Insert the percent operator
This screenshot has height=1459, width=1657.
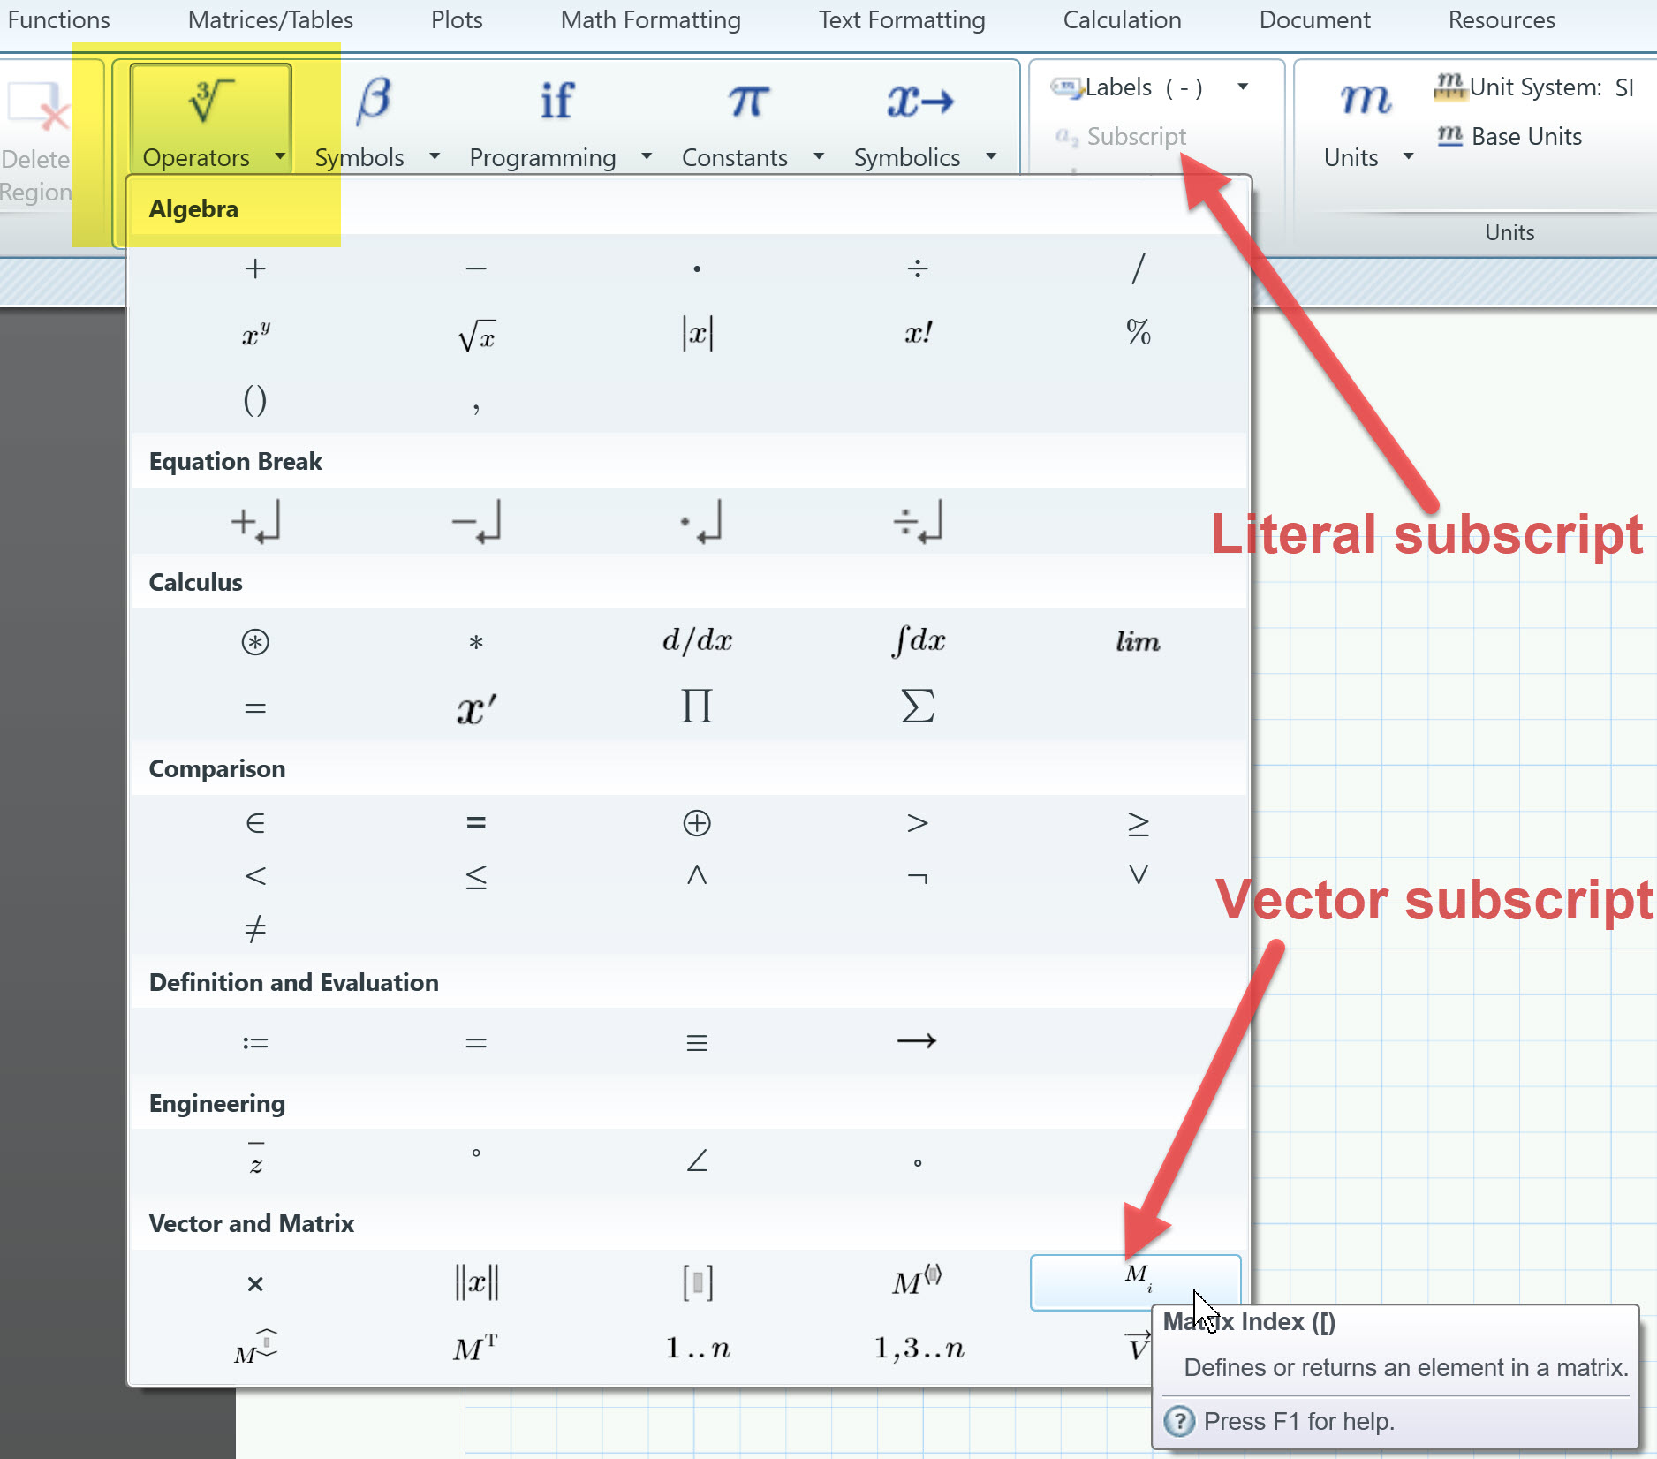pos(1139,332)
